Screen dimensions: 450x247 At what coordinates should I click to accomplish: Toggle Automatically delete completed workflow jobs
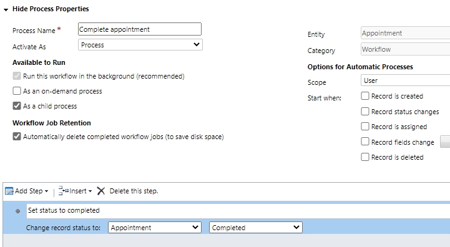click(x=17, y=136)
